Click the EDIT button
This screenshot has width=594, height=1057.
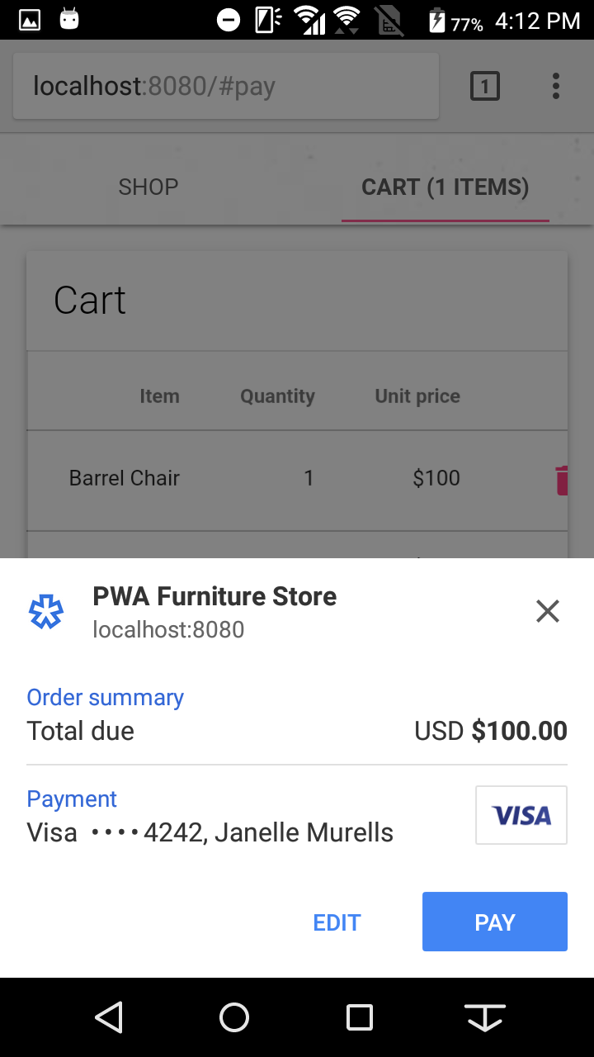337,922
